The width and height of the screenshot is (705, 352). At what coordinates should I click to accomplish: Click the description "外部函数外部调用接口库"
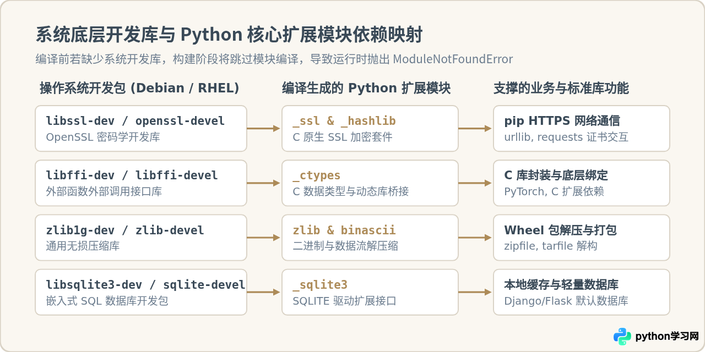[x=104, y=191]
